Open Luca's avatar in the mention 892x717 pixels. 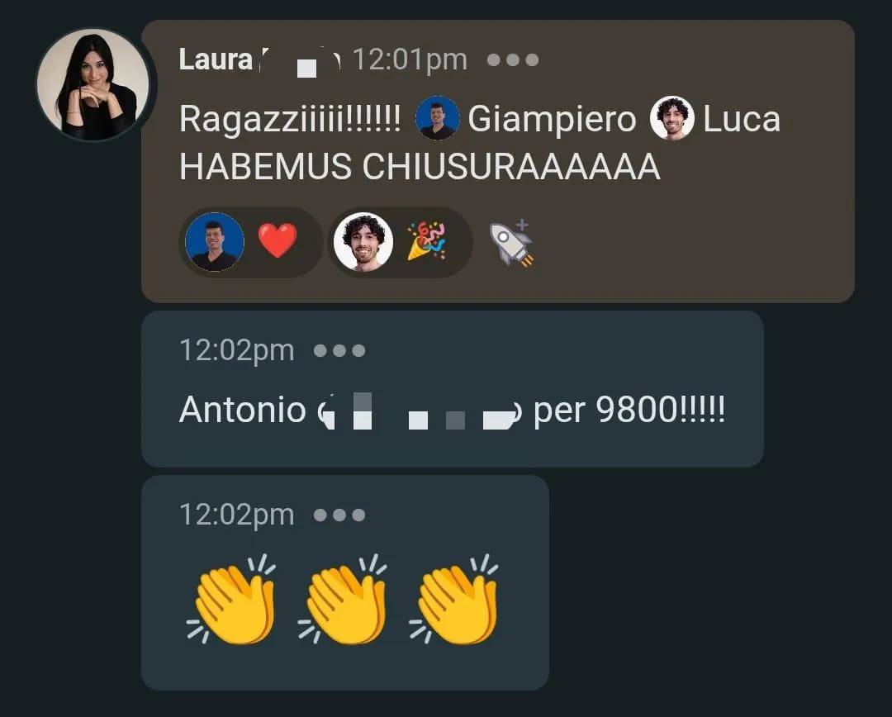coord(671,118)
